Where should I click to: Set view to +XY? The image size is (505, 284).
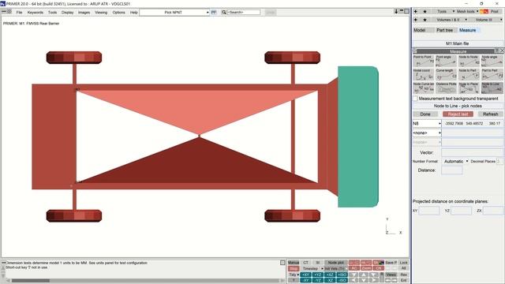tap(305, 275)
